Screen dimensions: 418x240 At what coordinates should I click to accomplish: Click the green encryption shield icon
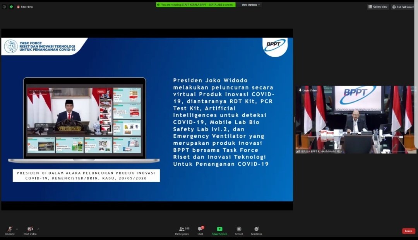pos(11,7)
